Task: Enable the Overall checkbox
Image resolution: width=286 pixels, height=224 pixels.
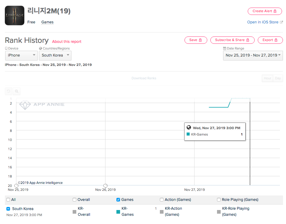Action: [x=74, y=200]
